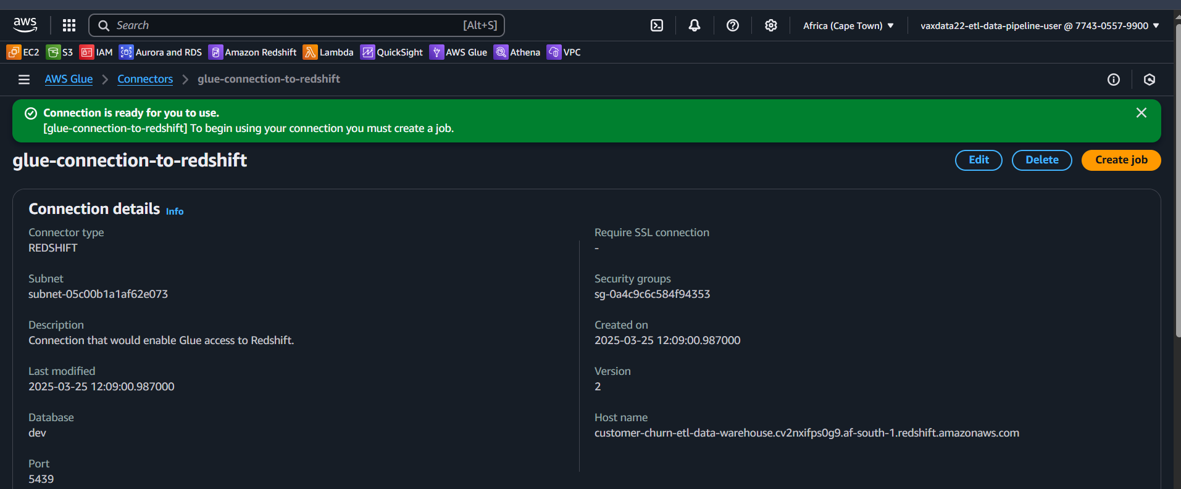
Task: Click the glue-connection-to-redshift breadcrumb text
Action: [x=269, y=79]
